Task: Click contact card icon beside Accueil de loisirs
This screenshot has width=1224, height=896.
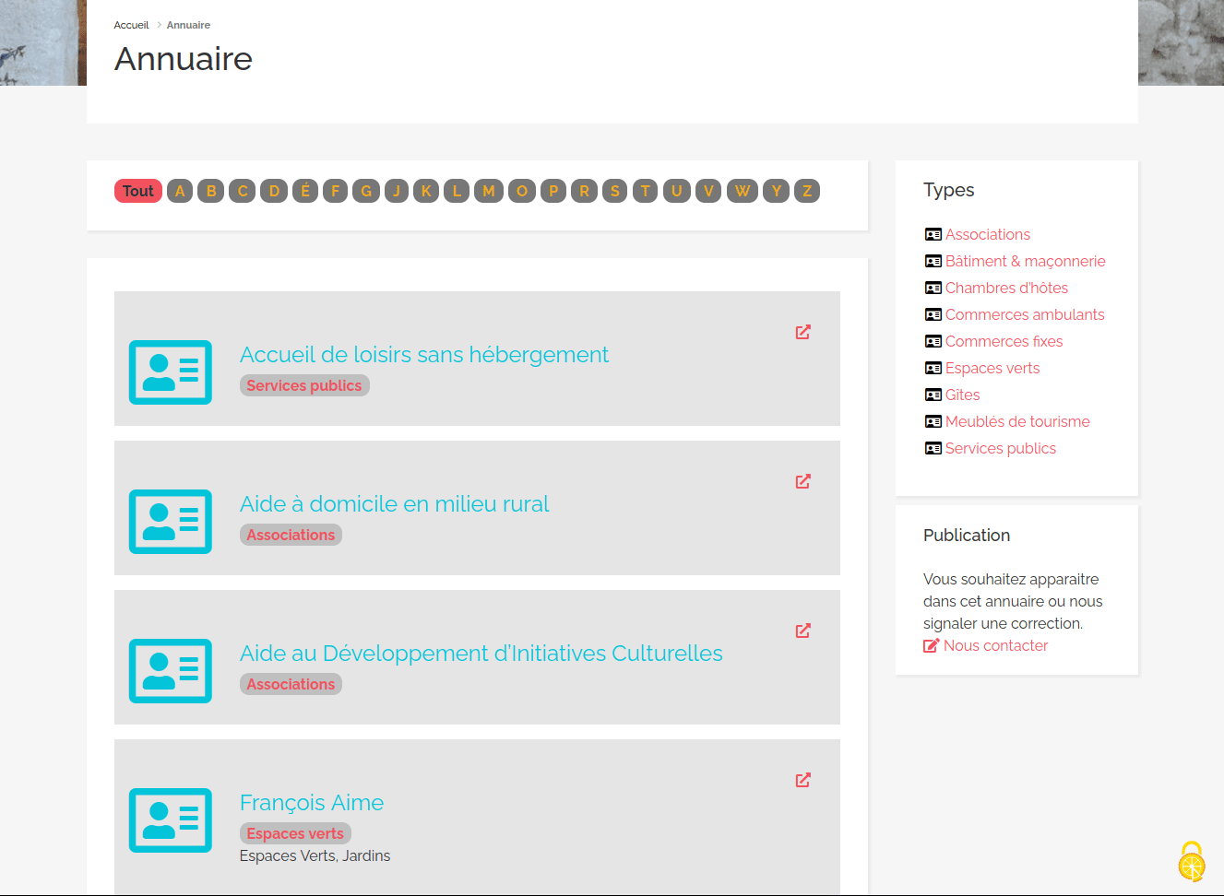Action: tap(171, 372)
